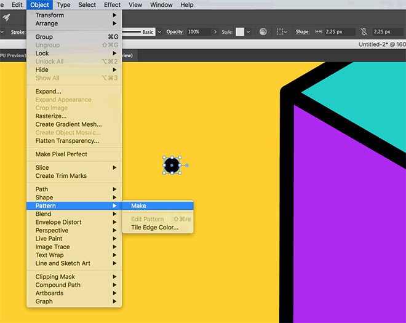Click the shape width icon beside Shape label

[x=319, y=31]
